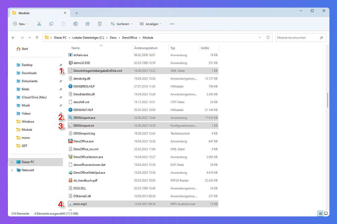Click the Delete trash icon
Image resolution: width=337 pixels, height=224 pixels.
pyautogui.click(x=100, y=24)
